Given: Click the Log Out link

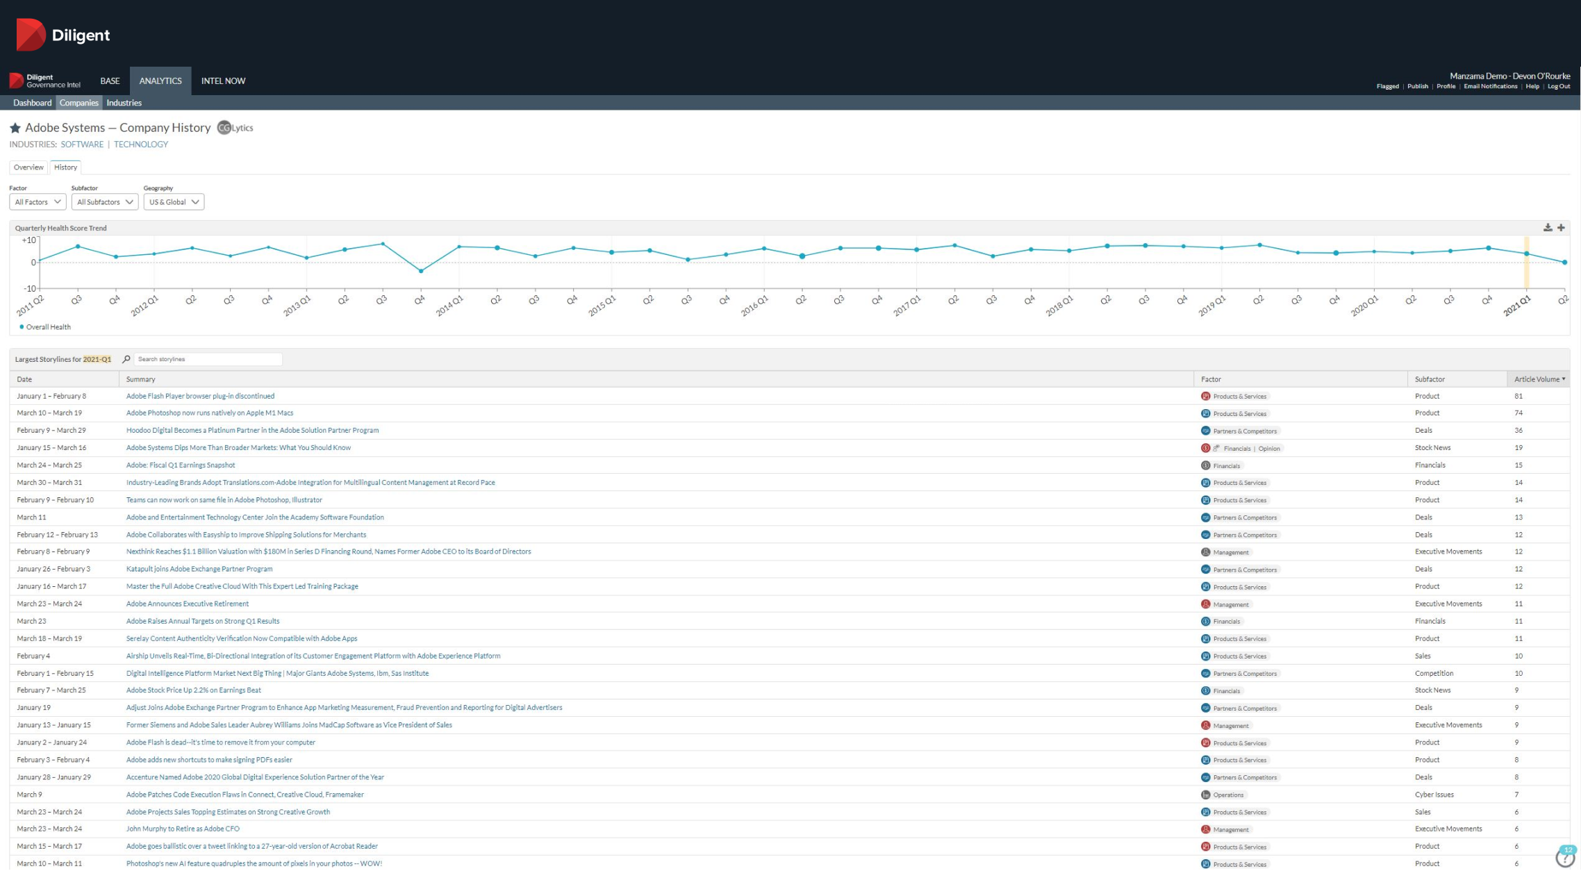Looking at the screenshot, I should point(1559,86).
